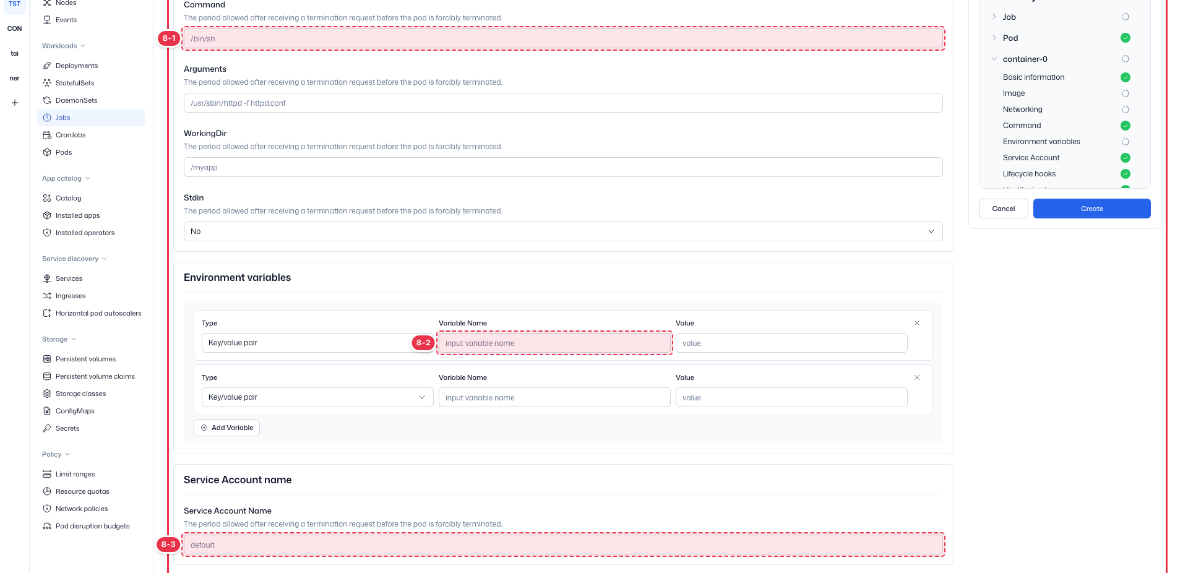Click the Storage classes layers icon
Viewport: 1188px width, 573px height.
pyautogui.click(x=47, y=394)
